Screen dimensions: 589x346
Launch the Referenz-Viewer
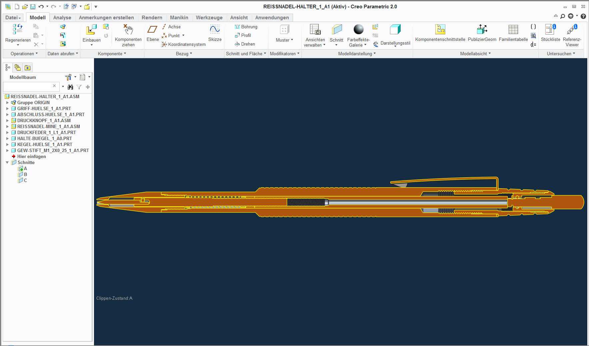(572, 30)
